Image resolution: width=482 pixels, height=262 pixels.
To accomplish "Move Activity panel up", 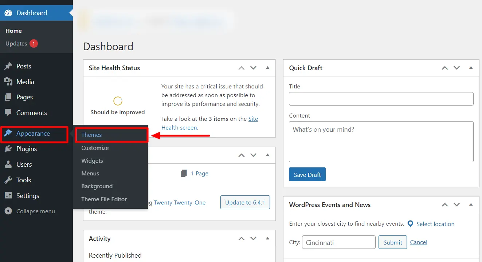I will click(x=241, y=239).
